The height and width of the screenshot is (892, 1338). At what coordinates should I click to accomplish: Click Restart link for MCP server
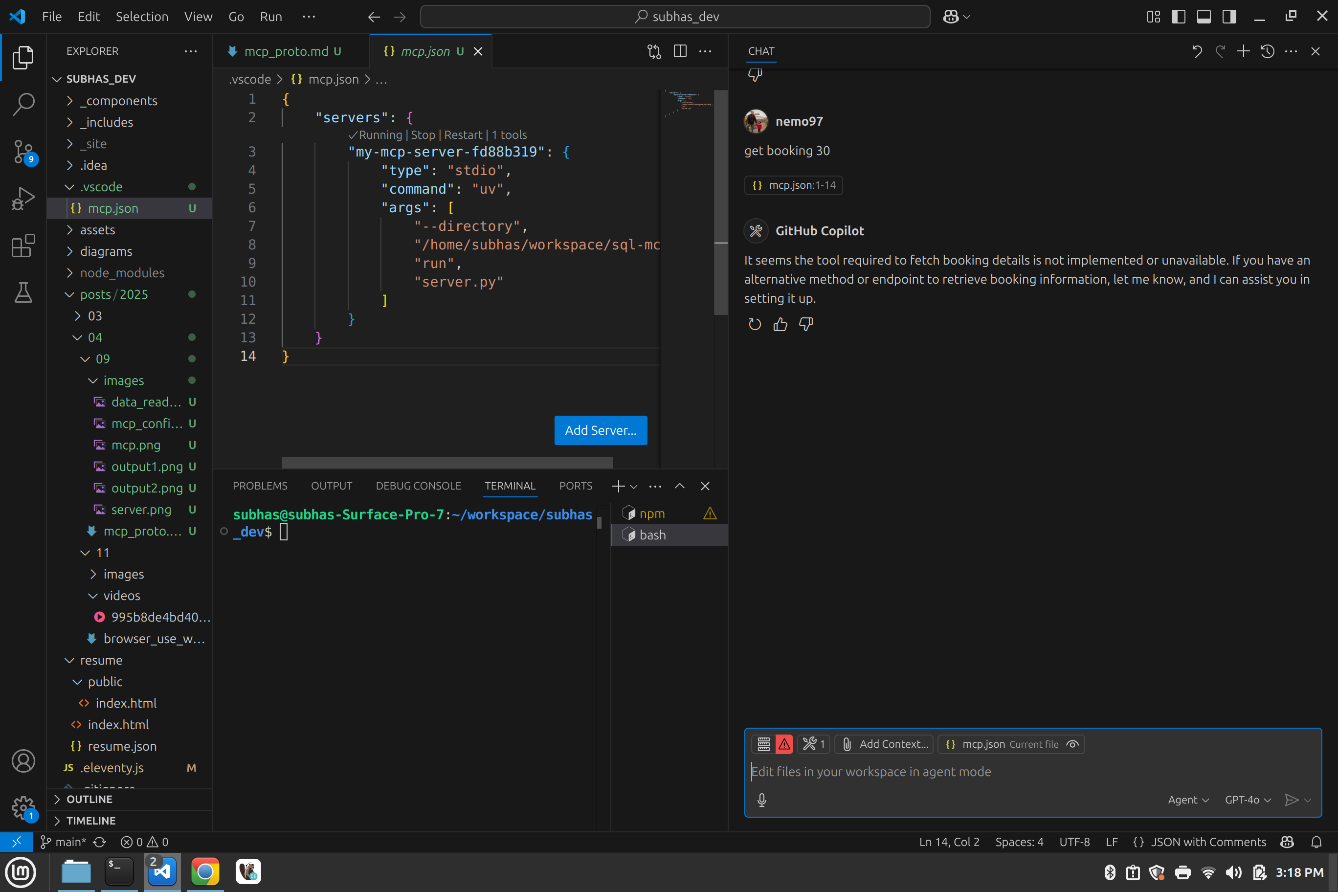tap(463, 135)
